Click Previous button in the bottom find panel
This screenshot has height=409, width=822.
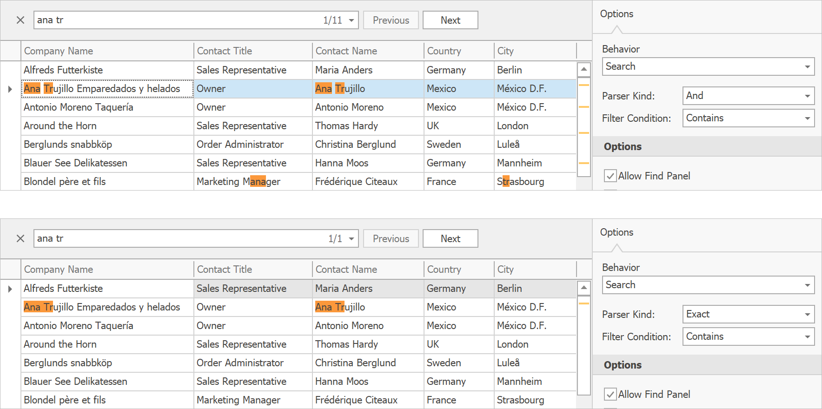click(x=391, y=238)
